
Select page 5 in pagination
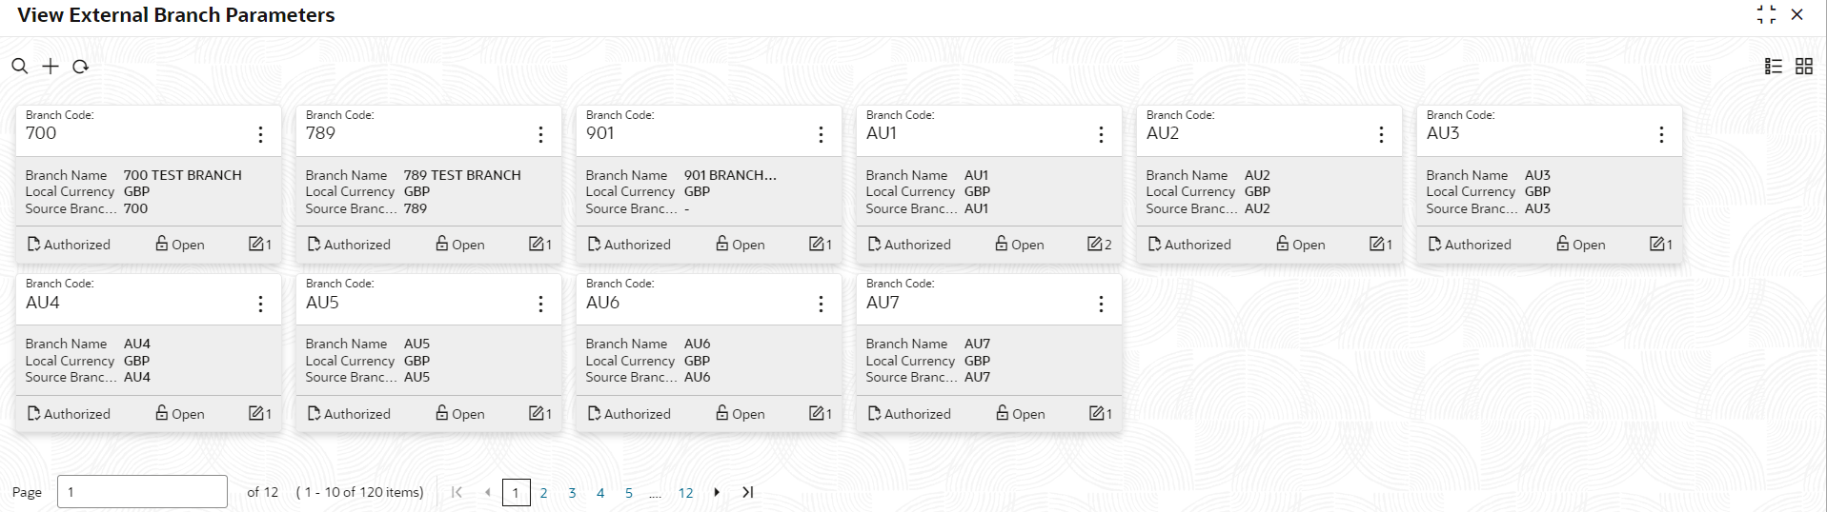629,493
